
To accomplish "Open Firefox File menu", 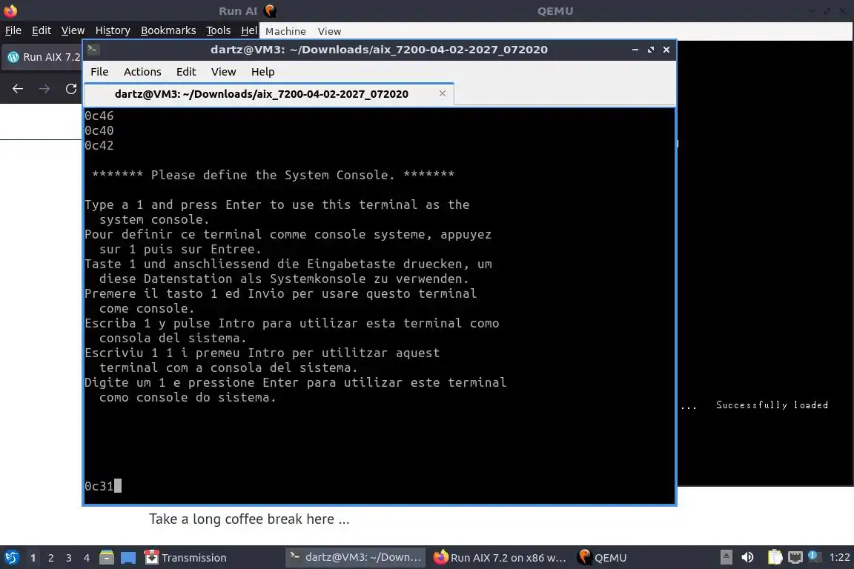I will 13,30.
